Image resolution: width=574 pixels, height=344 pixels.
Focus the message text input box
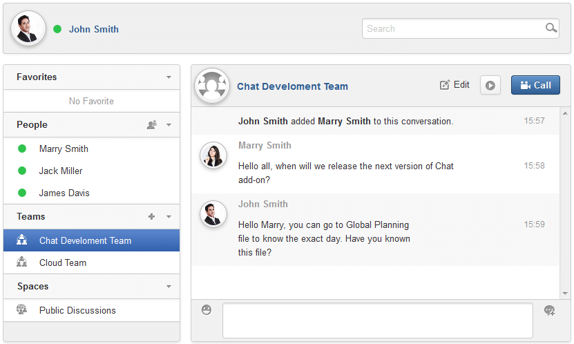[x=378, y=321]
